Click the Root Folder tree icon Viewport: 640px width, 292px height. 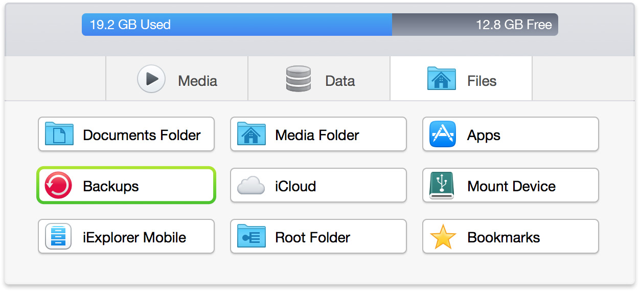[x=251, y=237]
